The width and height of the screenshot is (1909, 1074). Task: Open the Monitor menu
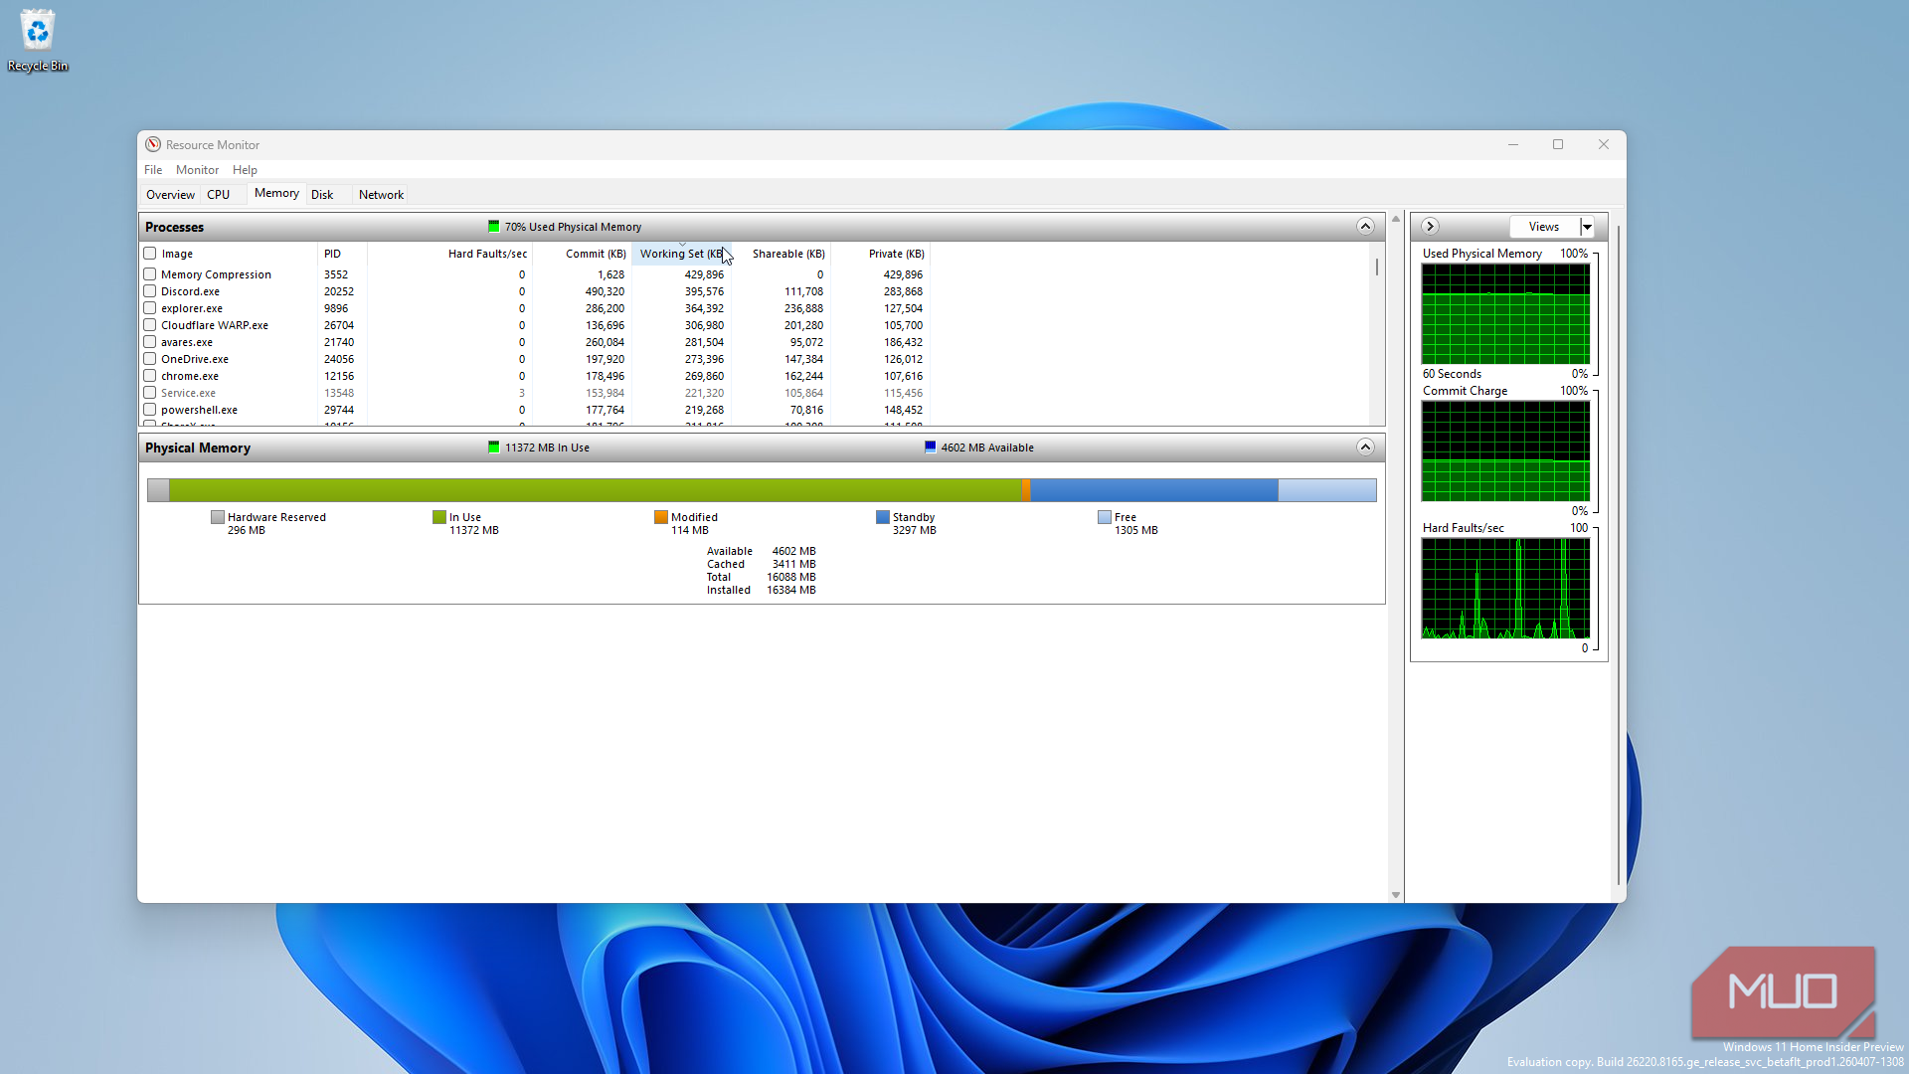pyautogui.click(x=197, y=170)
